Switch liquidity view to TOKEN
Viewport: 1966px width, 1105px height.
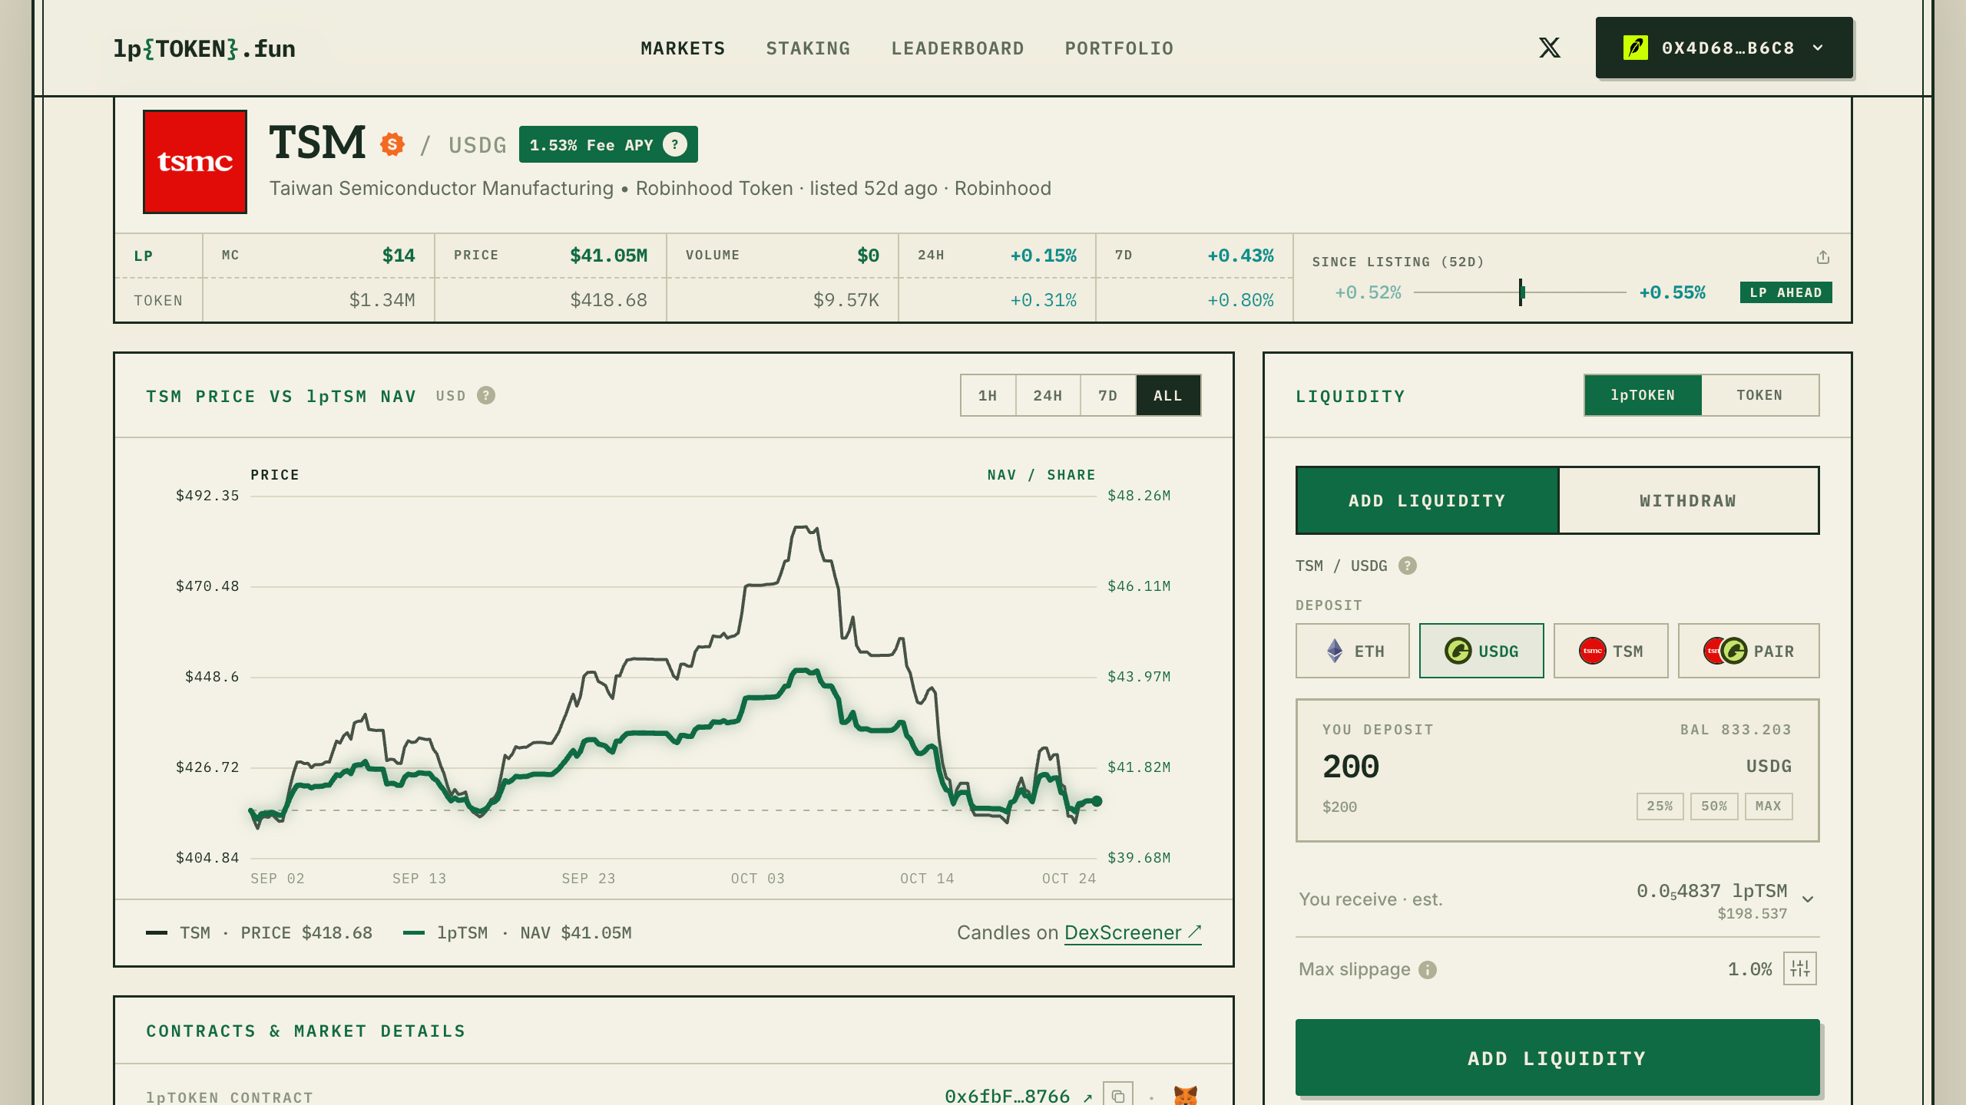point(1759,395)
